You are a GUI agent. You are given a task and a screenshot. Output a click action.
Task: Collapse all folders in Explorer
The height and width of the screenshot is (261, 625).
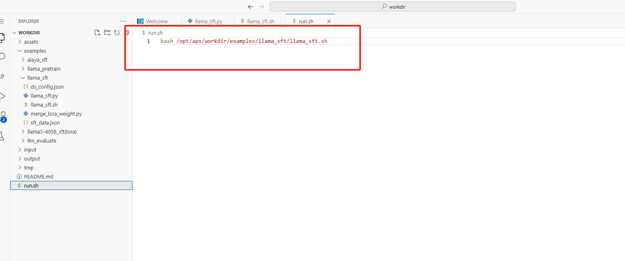(127, 33)
